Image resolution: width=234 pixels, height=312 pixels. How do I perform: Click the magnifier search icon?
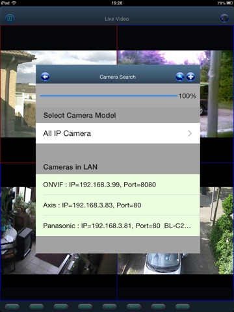pos(180,77)
